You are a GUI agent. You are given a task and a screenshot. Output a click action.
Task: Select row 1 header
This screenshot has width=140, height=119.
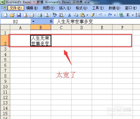click(x=5, y=33)
